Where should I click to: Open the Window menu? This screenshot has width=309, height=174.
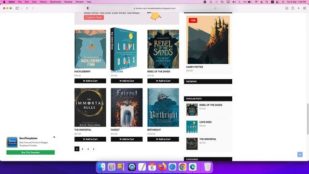pyautogui.click(x=79, y=2)
